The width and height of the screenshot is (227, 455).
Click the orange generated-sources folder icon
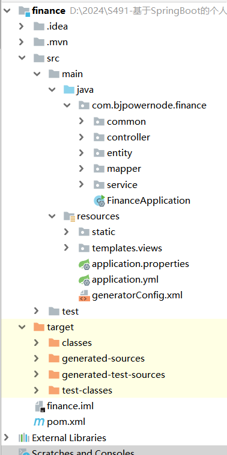point(54,359)
